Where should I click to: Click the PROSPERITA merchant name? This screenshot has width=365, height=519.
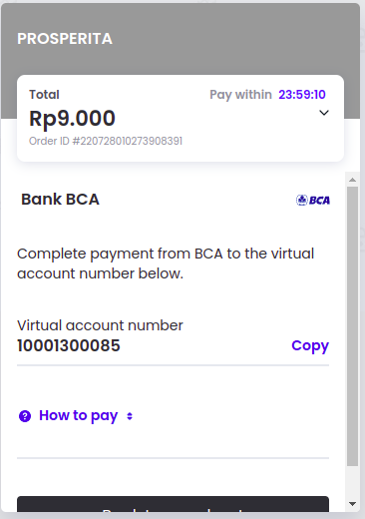coord(65,39)
